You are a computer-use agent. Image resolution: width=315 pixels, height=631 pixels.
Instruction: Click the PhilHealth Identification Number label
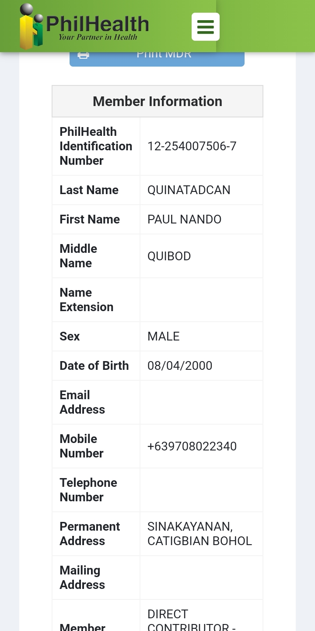click(96, 146)
